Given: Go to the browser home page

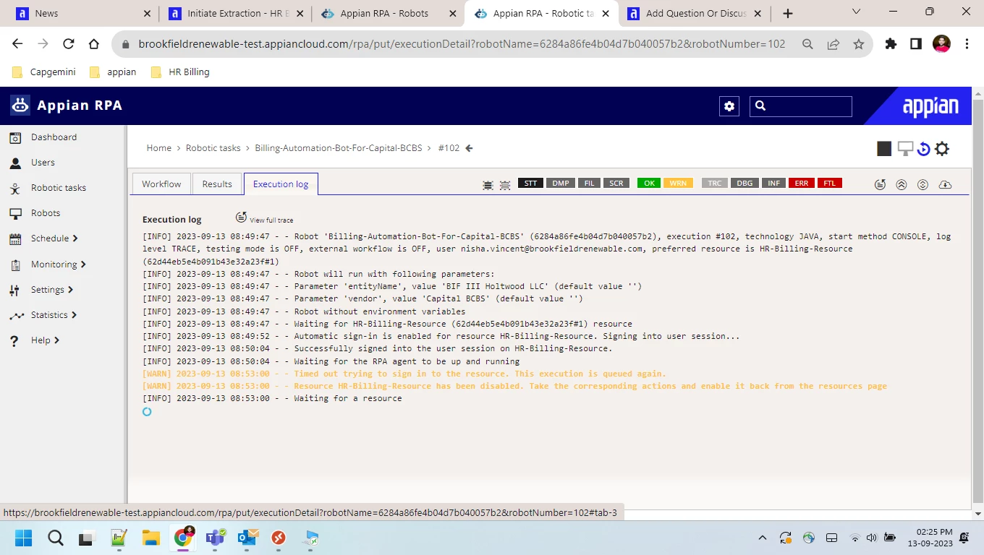Looking at the screenshot, I should [x=93, y=44].
